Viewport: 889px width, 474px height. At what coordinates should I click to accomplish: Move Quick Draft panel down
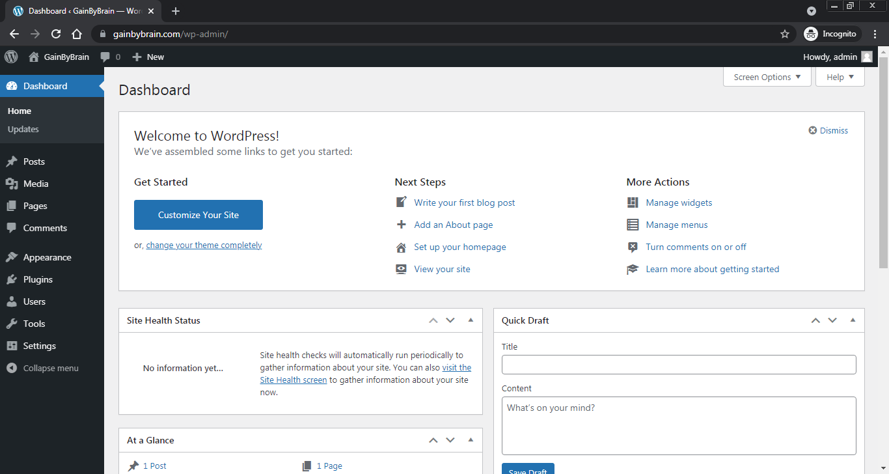(832, 320)
